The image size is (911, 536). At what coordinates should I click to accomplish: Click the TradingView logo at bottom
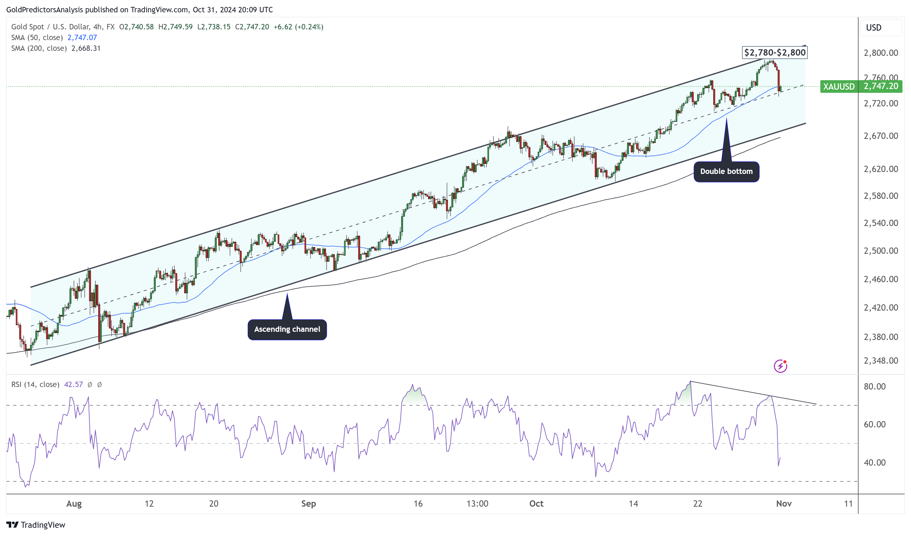35,525
